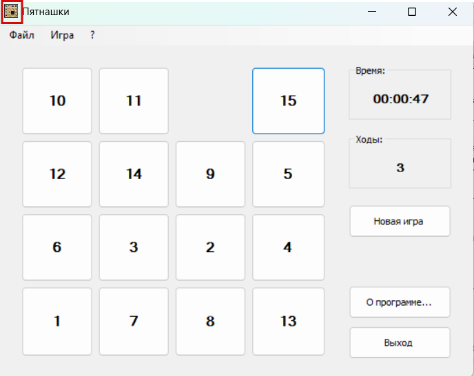Open the ? help menu
474x376 pixels.
(92, 35)
